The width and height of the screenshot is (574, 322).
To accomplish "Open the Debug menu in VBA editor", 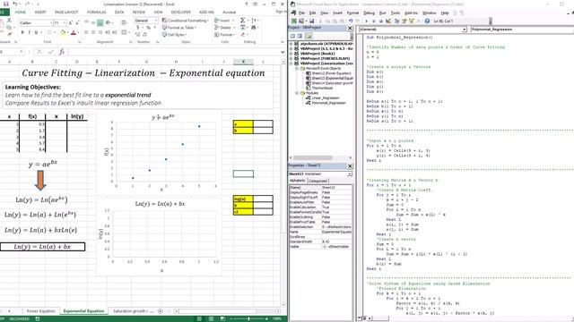I will 369,13.
